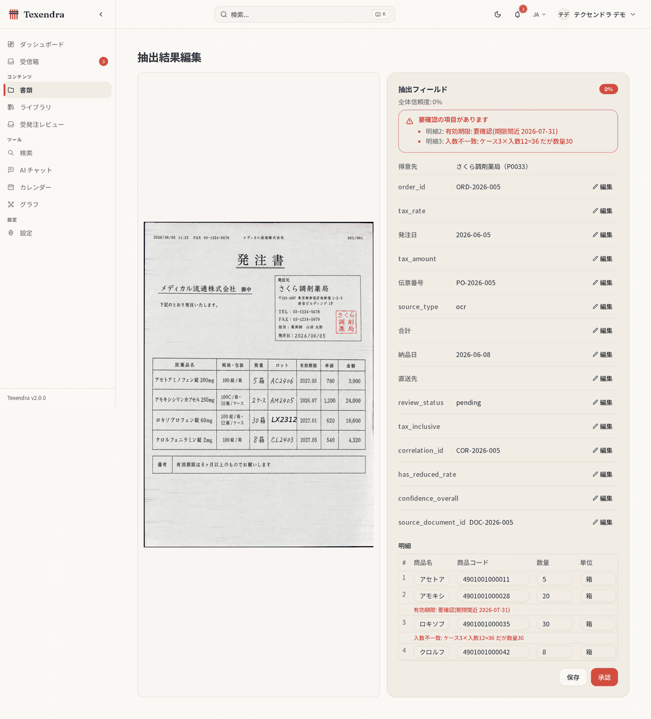This screenshot has height=719, width=651.
Task: Click the 4901001000035 product code input
Action: [x=493, y=624]
